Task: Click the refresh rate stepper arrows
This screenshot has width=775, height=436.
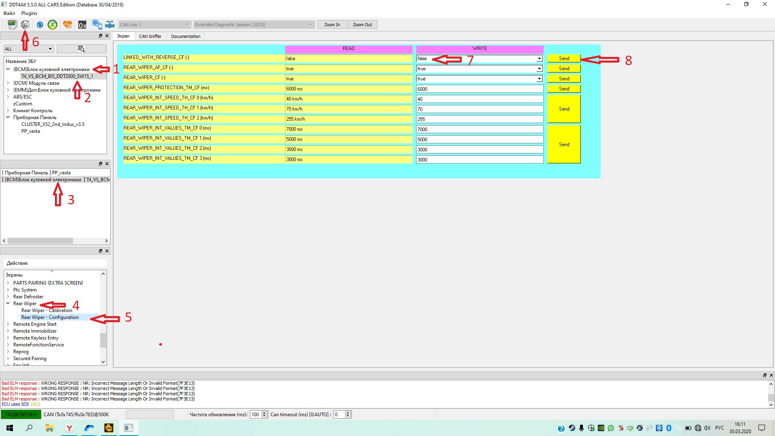Action: (x=264, y=415)
